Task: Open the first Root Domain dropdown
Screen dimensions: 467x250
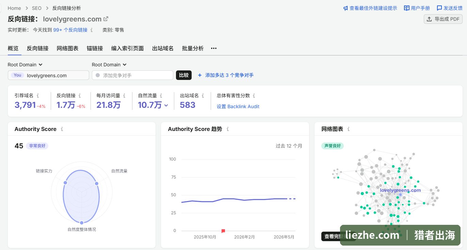Action: [25, 65]
